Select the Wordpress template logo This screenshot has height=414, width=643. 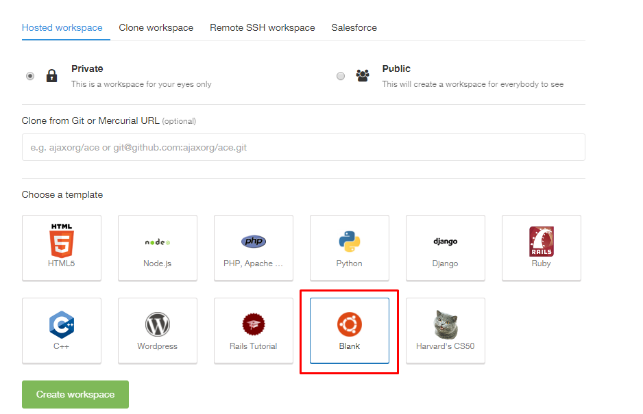pyautogui.click(x=158, y=324)
